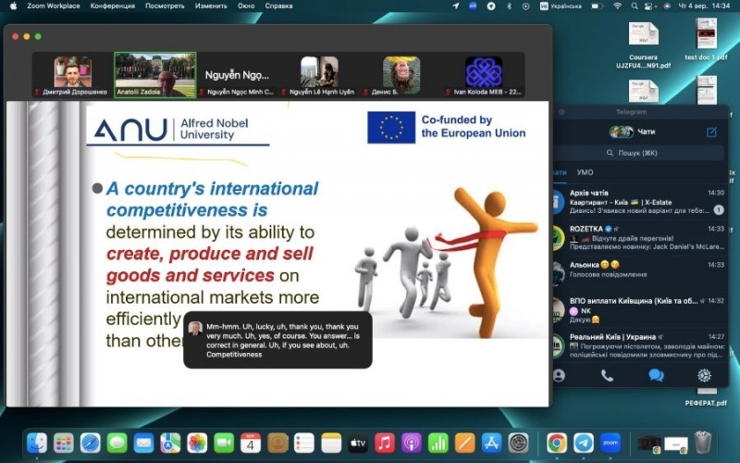
Task: Click the Zoom icon in the Dock
Action: tap(610, 443)
